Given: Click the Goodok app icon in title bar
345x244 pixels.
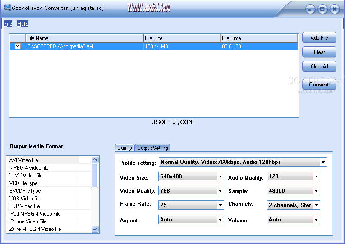Looking at the screenshot, I should (7, 8).
